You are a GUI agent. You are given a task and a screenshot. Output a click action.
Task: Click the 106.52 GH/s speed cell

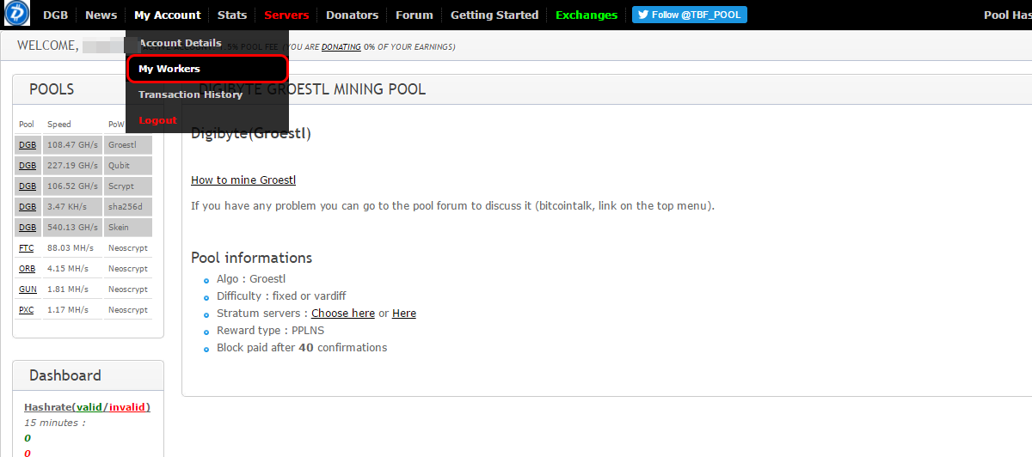73,186
